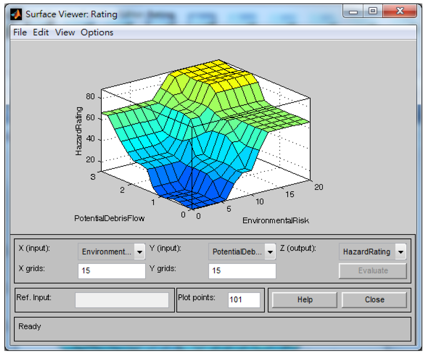Click the Ref. Input text box
Image resolution: width=427 pixels, height=356 pixels.
(122, 300)
